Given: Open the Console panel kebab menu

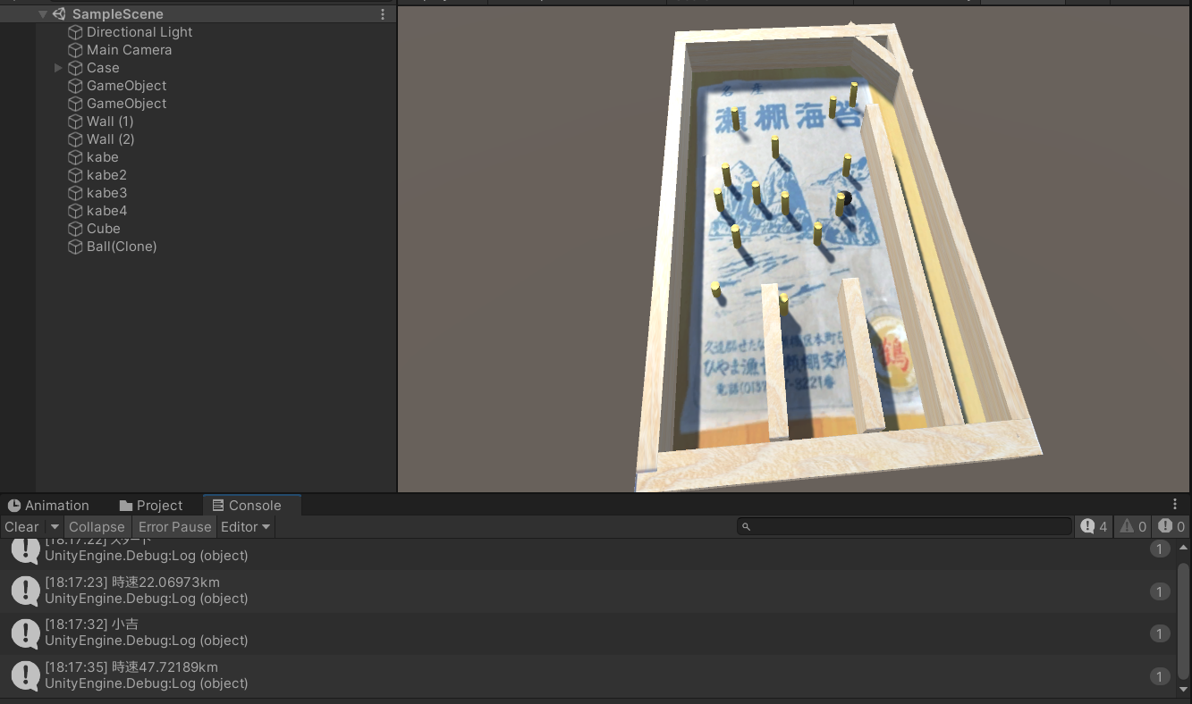Looking at the screenshot, I should tap(1175, 505).
